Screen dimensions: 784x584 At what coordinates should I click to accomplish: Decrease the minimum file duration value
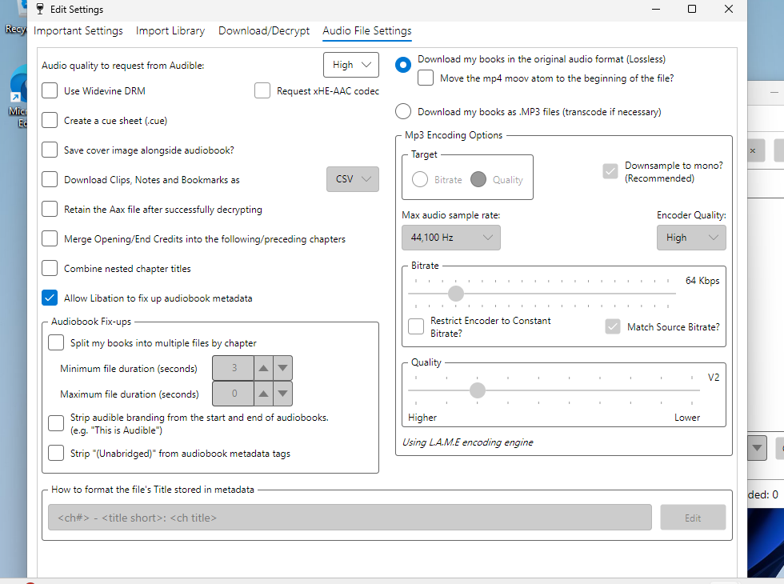pyautogui.click(x=282, y=368)
